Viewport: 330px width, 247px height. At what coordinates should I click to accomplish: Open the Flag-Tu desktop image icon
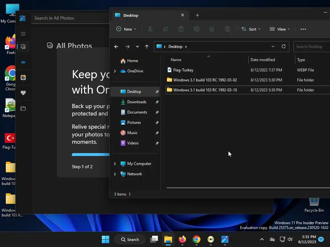[x=9, y=141]
